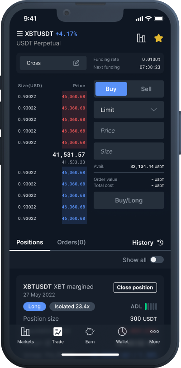Select the Positions tab
181x368 pixels.
(30, 242)
